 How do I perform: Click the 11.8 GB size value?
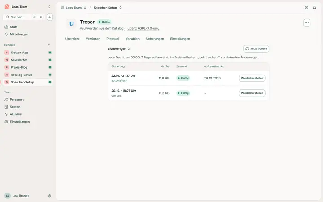(x=164, y=78)
